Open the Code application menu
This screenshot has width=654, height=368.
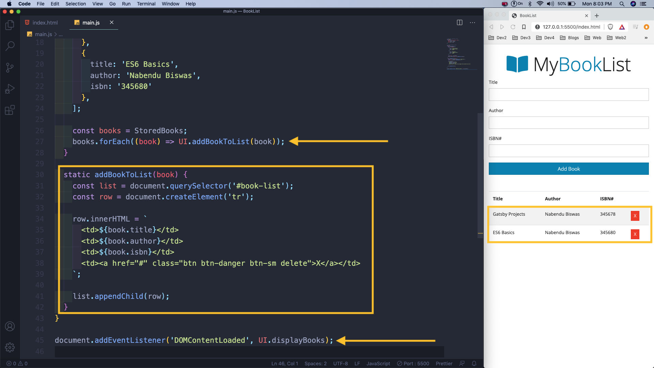(24, 4)
